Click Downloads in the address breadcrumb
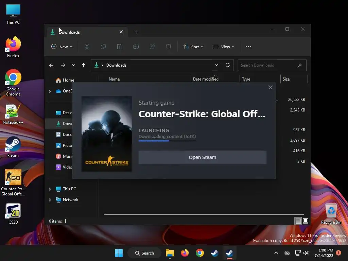 tap(116, 65)
